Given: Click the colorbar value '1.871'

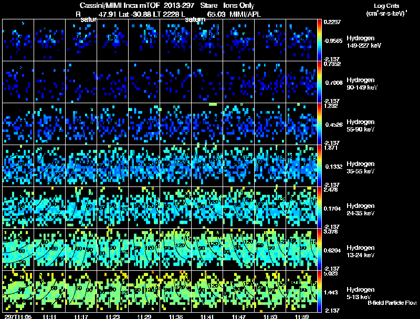Looking at the screenshot, I should 331,148.
